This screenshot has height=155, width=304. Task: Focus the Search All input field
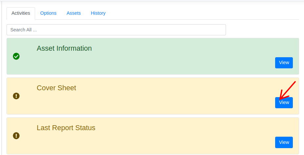click(116, 30)
